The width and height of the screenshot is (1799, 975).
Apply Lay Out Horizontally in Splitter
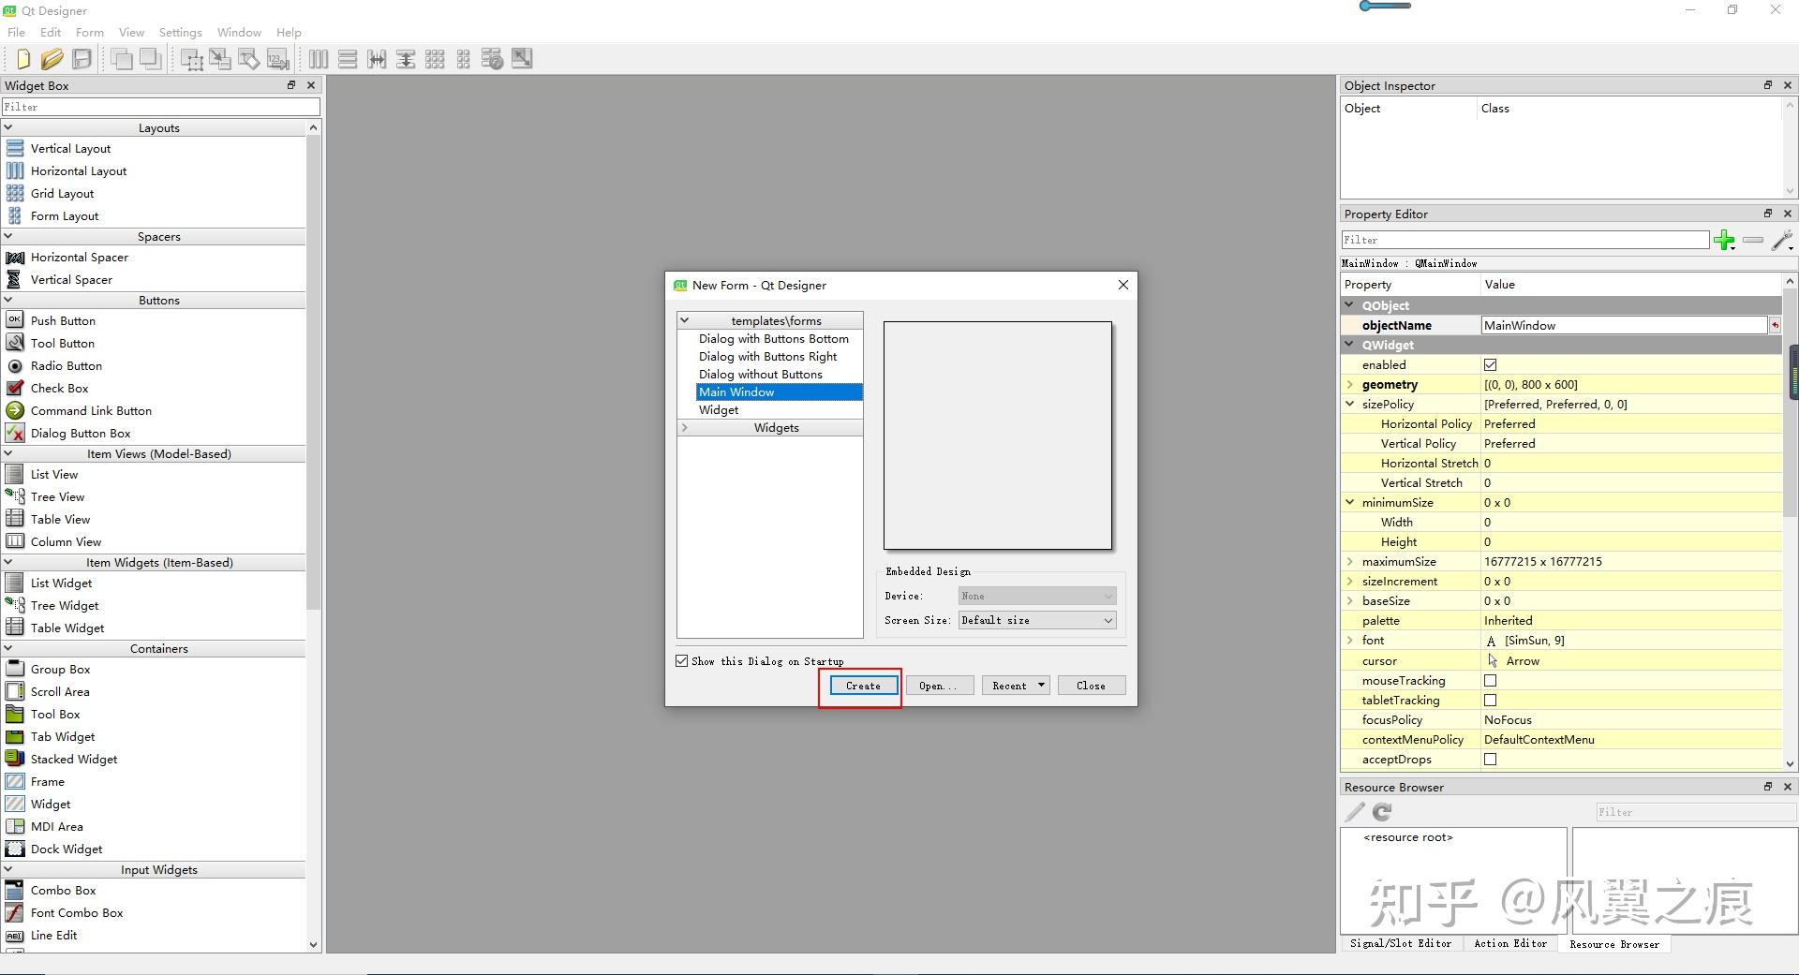coord(377,59)
